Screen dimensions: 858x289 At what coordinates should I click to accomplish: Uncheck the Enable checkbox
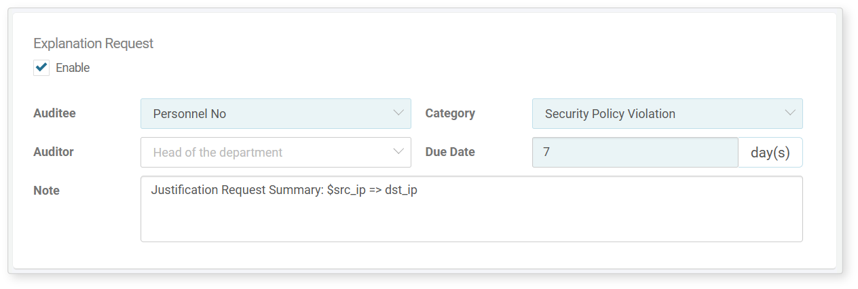(41, 67)
